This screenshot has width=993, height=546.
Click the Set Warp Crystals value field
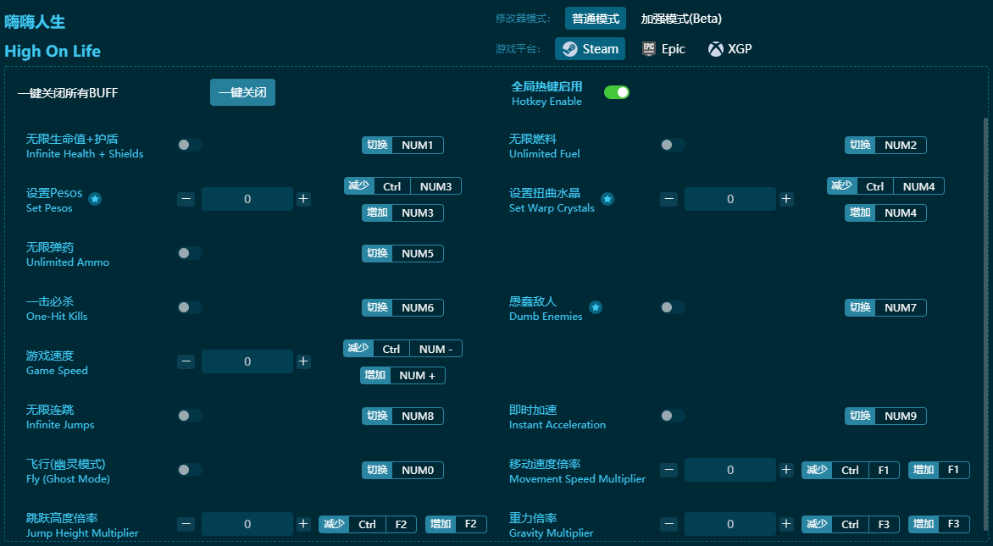coord(730,199)
